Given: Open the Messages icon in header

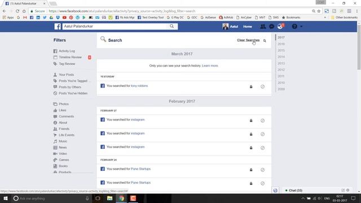Looking at the screenshot, I should (x=272, y=27).
